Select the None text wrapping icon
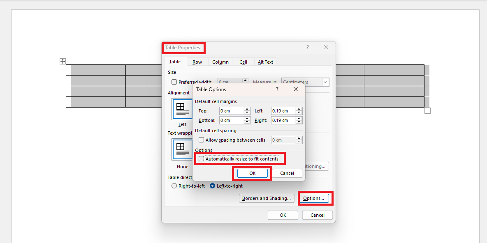Image resolution: width=487 pixels, height=243 pixels. pos(182,149)
